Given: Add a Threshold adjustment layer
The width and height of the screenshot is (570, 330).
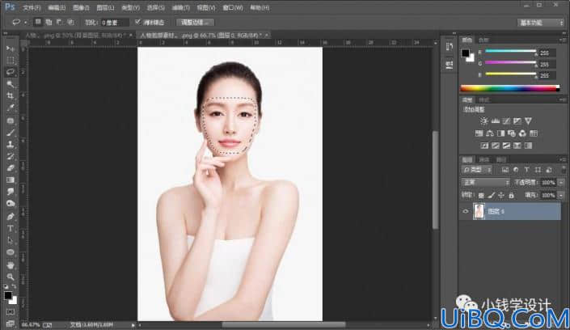Looking at the screenshot, I should coord(506,146).
